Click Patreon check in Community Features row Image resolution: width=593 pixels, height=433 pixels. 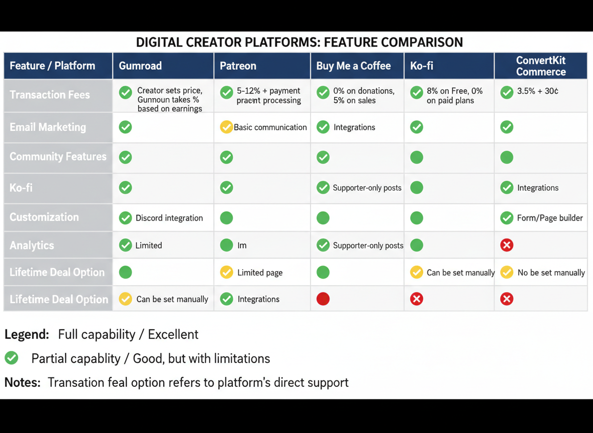pos(226,157)
